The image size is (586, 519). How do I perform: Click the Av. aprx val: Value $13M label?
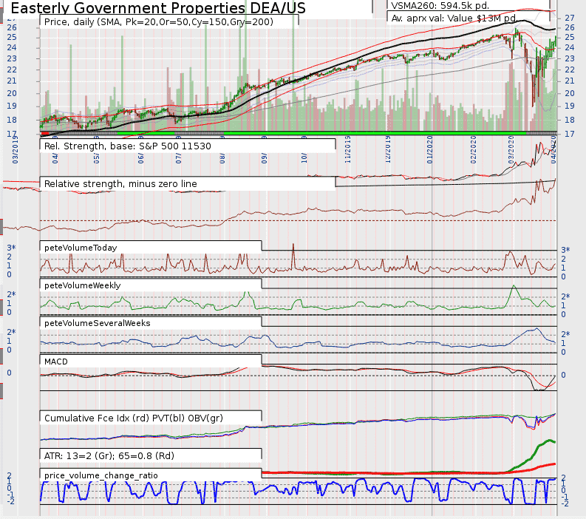click(454, 18)
